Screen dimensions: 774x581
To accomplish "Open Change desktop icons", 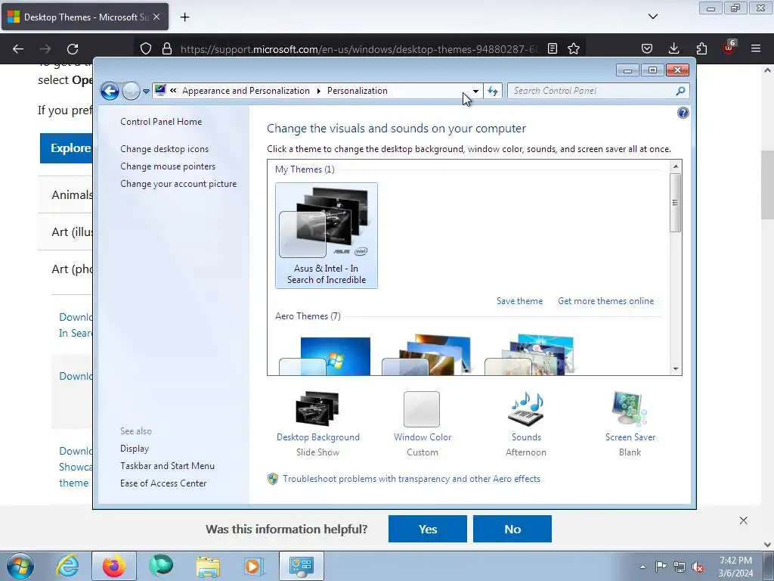I will (x=164, y=149).
